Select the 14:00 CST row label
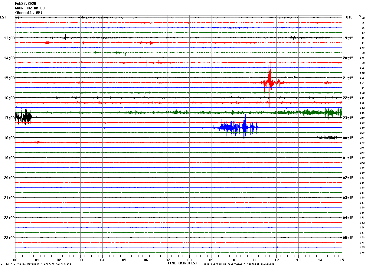The image size is (366, 268). click(x=9, y=58)
